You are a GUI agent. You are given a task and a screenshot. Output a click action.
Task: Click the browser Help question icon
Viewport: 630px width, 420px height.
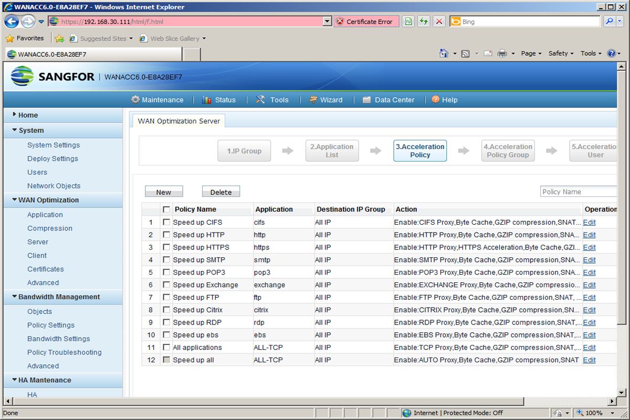[611, 54]
